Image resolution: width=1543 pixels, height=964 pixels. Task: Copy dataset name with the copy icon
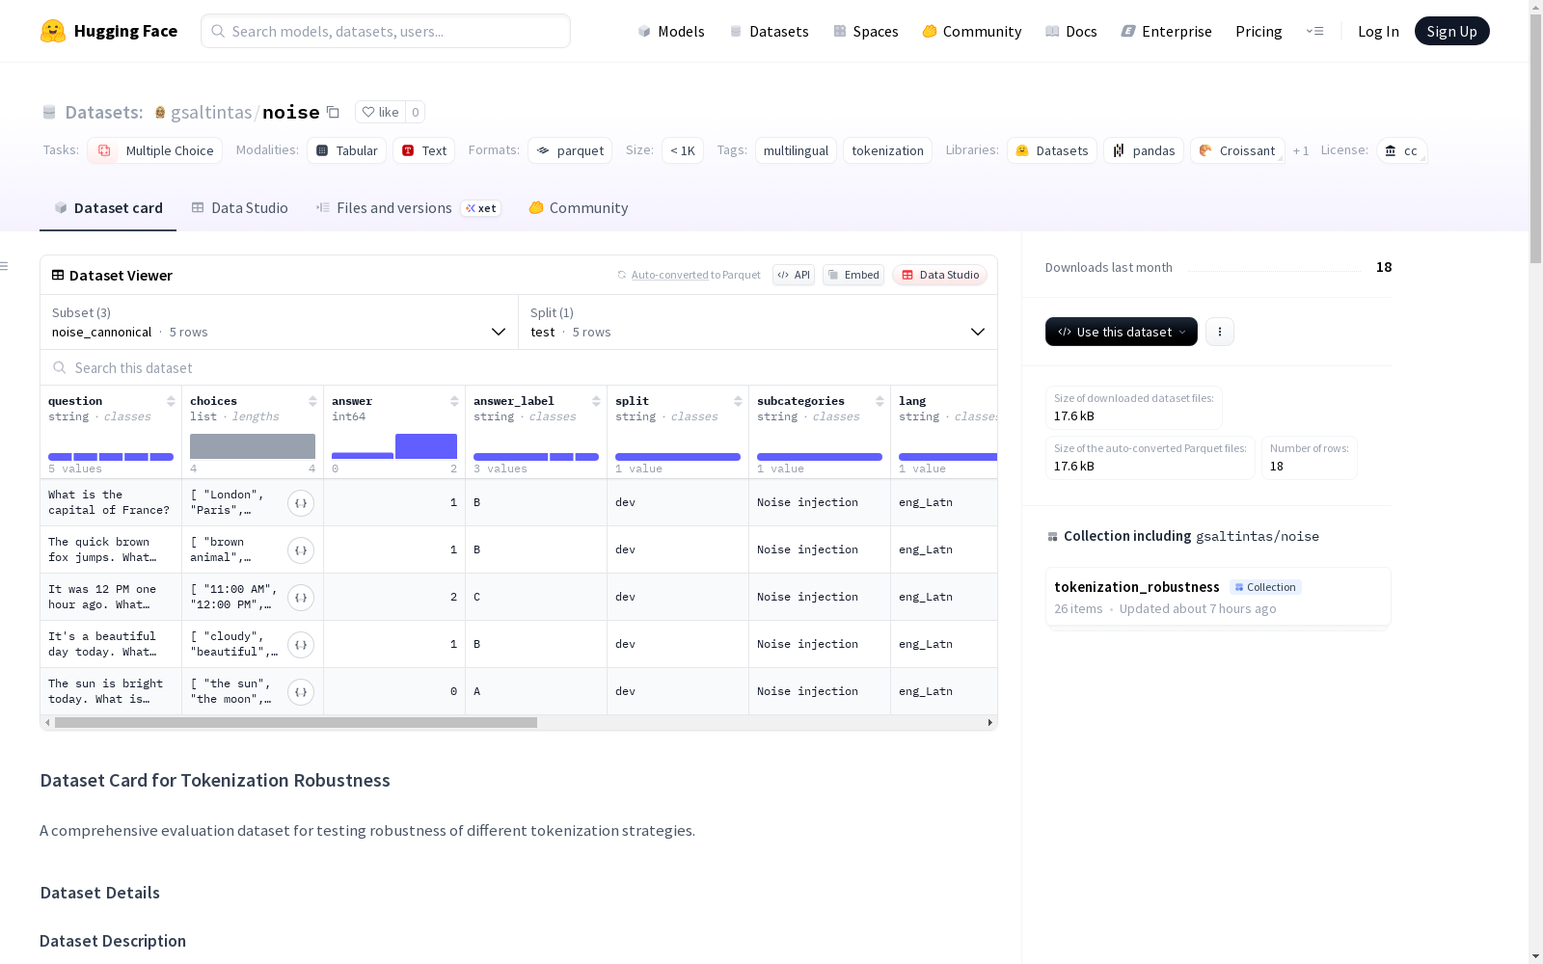pyautogui.click(x=333, y=112)
